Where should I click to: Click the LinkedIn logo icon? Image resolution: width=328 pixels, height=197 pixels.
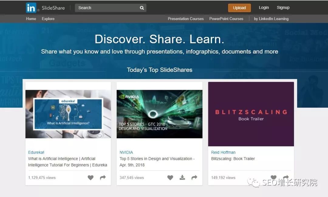point(31,8)
